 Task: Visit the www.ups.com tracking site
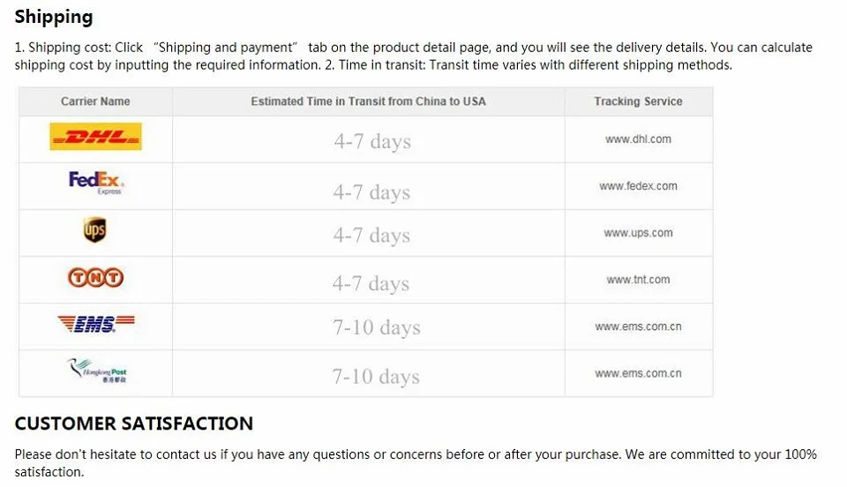[638, 233]
